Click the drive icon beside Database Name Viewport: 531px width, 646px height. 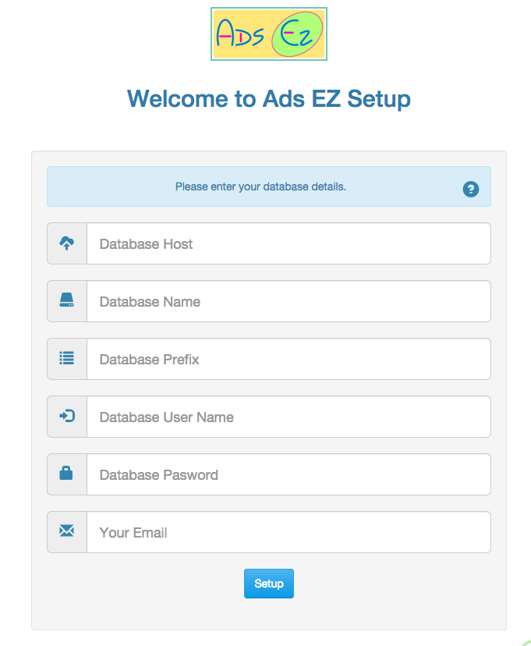pos(67,300)
